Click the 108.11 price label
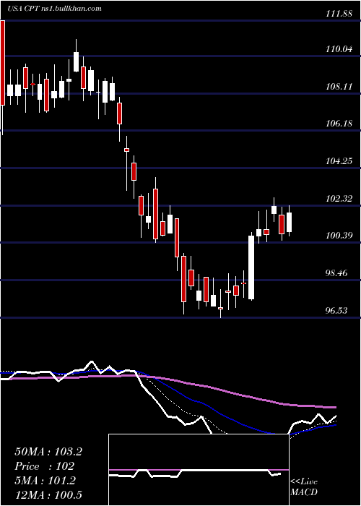The height and width of the screenshot is (506, 361). pos(339,86)
